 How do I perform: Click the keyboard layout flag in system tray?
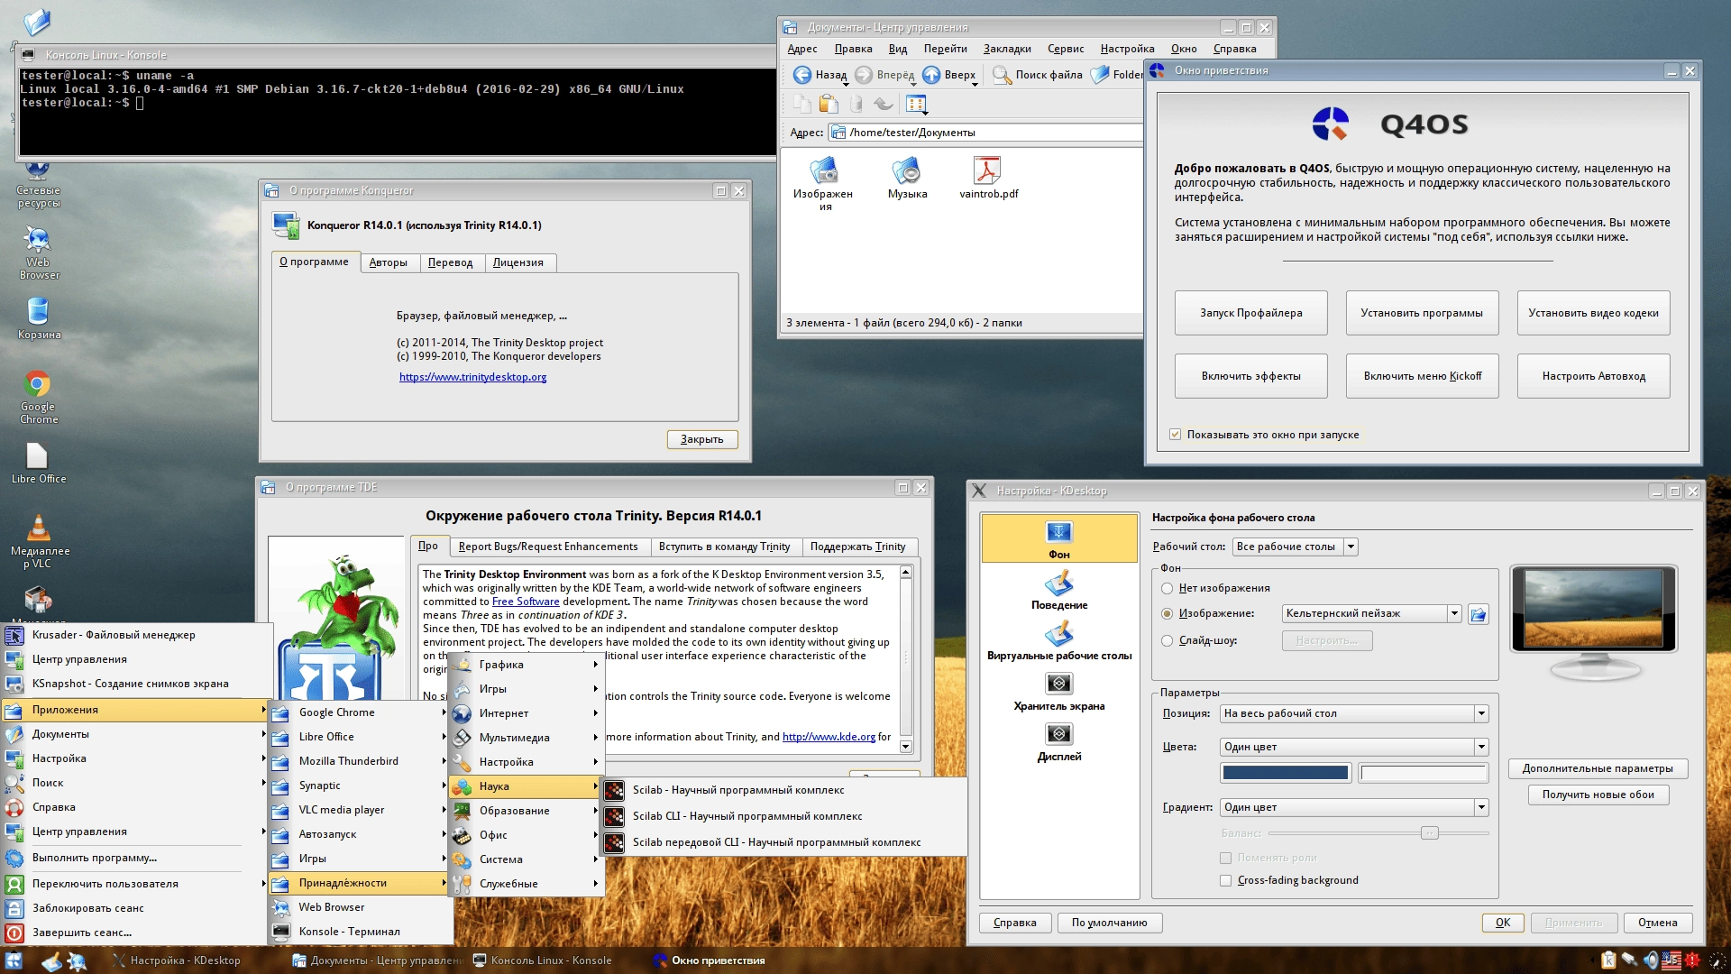[1671, 960]
